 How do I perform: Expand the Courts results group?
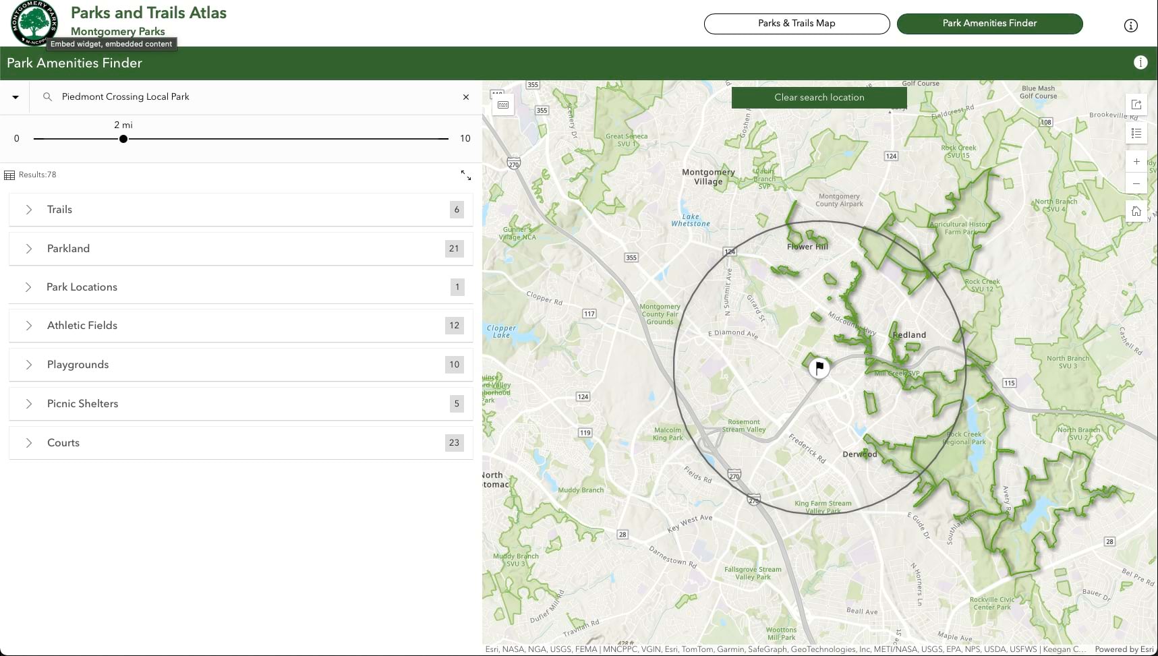29,442
